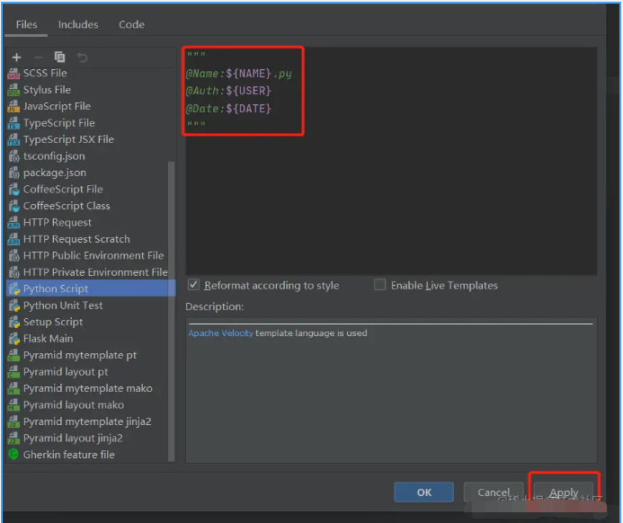Image resolution: width=623 pixels, height=523 pixels.
Task: Click the template list scrollbar
Action: pyautogui.click(x=171, y=311)
